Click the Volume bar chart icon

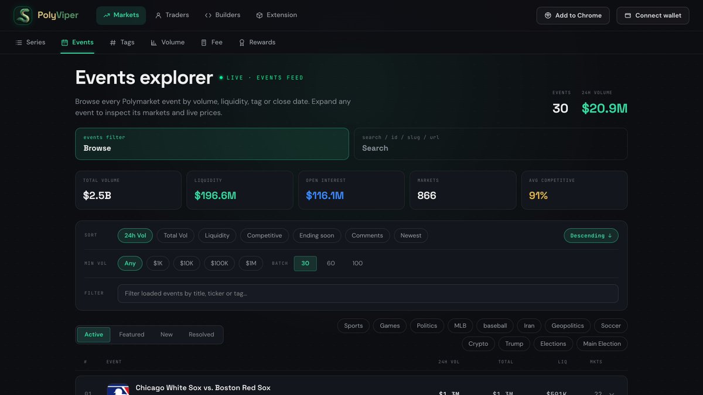click(154, 43)
